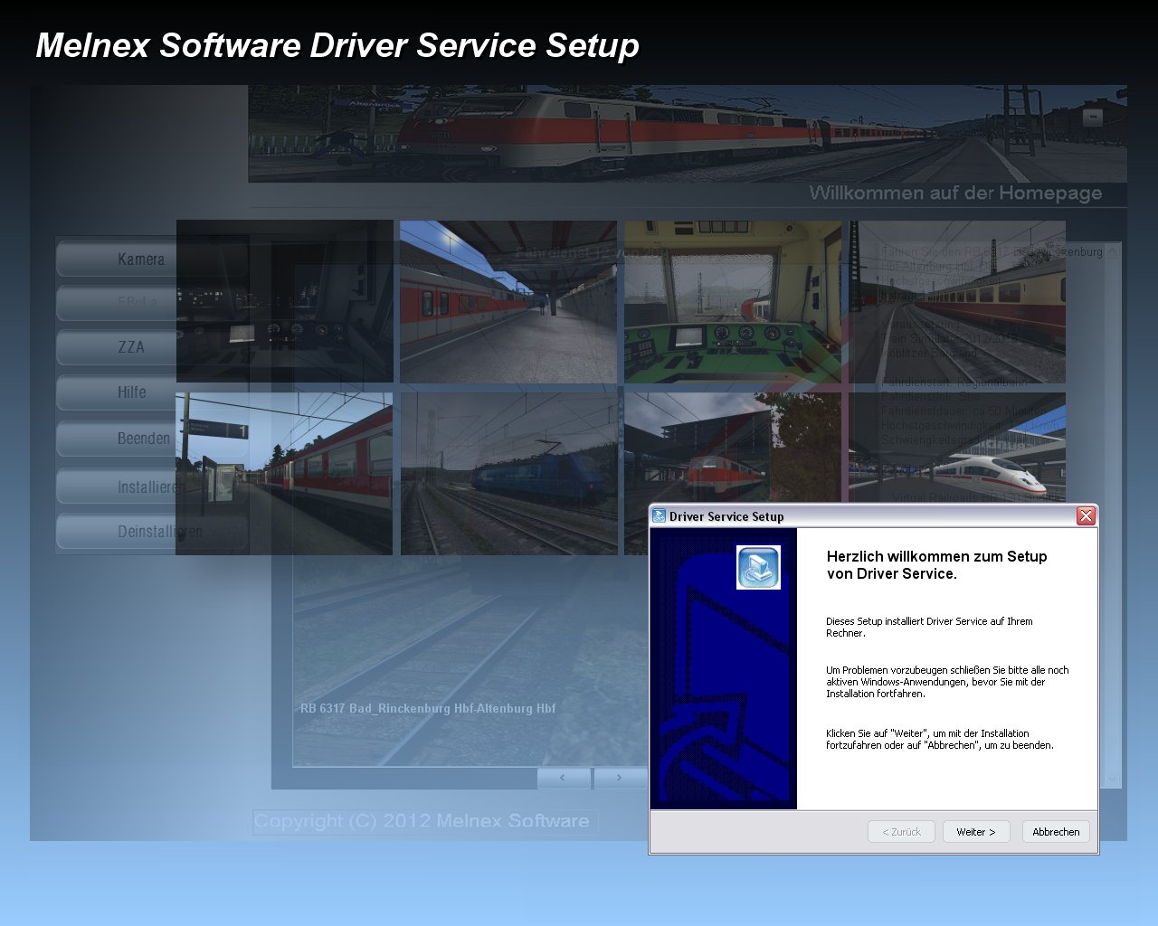Image resolution: width=1158 pixels, height=926 pixels.
Task: Click the installer computer icon in setup dialog
Action: 758,568
